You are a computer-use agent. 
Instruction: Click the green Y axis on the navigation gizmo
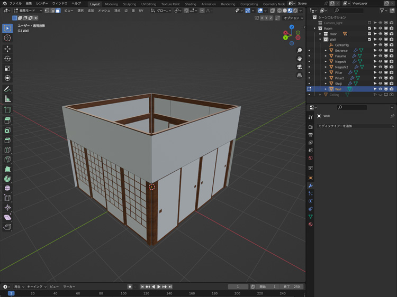285,38
